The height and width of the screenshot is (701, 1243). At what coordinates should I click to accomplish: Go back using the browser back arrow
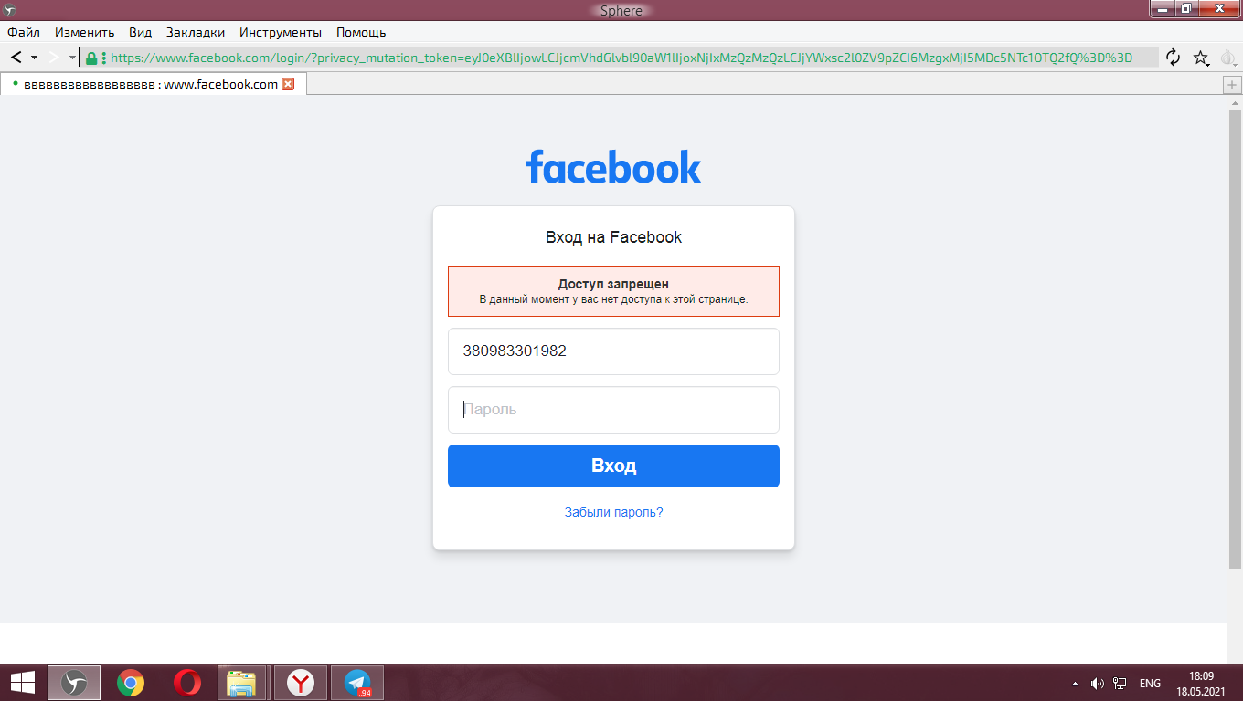click(16, 57)
